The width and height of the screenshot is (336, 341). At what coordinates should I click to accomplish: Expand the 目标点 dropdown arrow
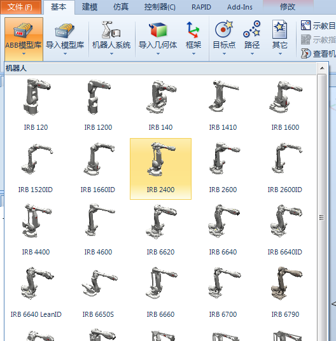pos(224,53)
